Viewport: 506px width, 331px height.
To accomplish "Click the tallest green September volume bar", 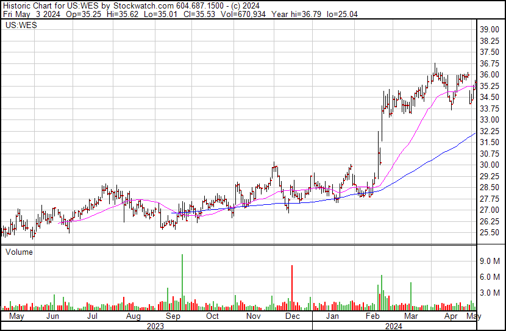I will point(182,282).
